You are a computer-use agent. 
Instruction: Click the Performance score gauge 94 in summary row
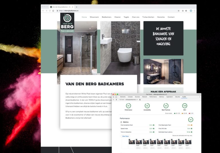(x=128, y=106)
